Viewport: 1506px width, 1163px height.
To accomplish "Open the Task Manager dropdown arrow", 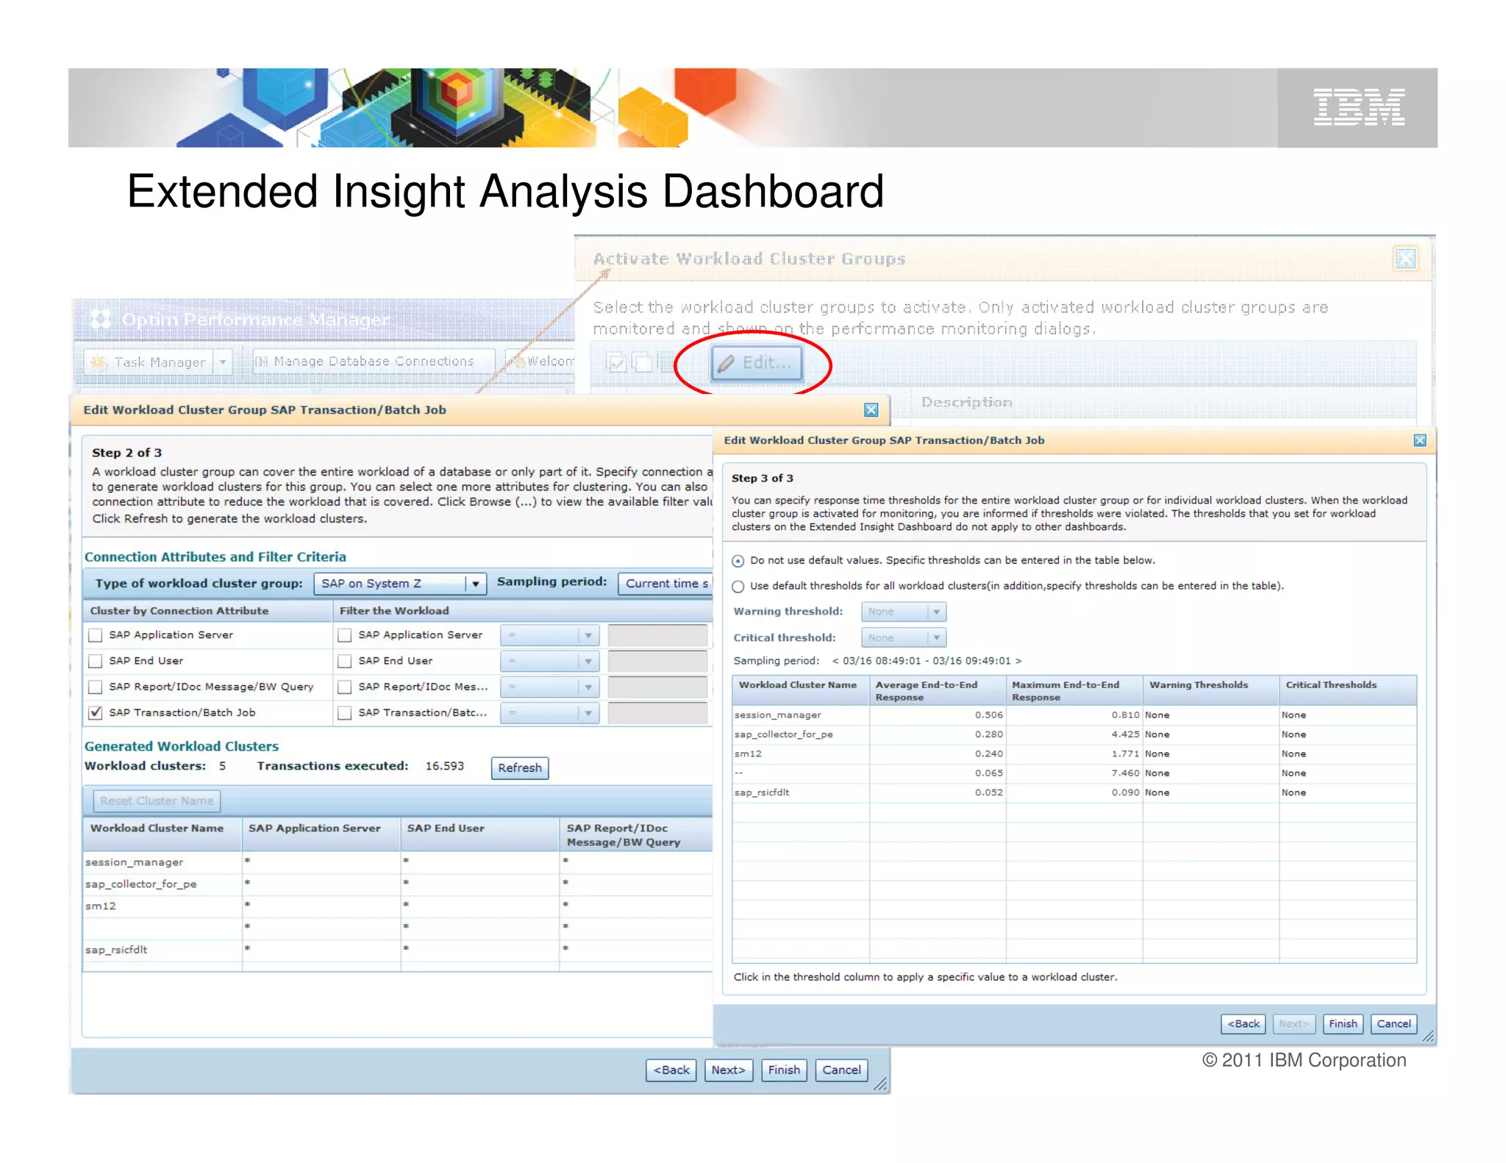I will click(x=222, y=362).
